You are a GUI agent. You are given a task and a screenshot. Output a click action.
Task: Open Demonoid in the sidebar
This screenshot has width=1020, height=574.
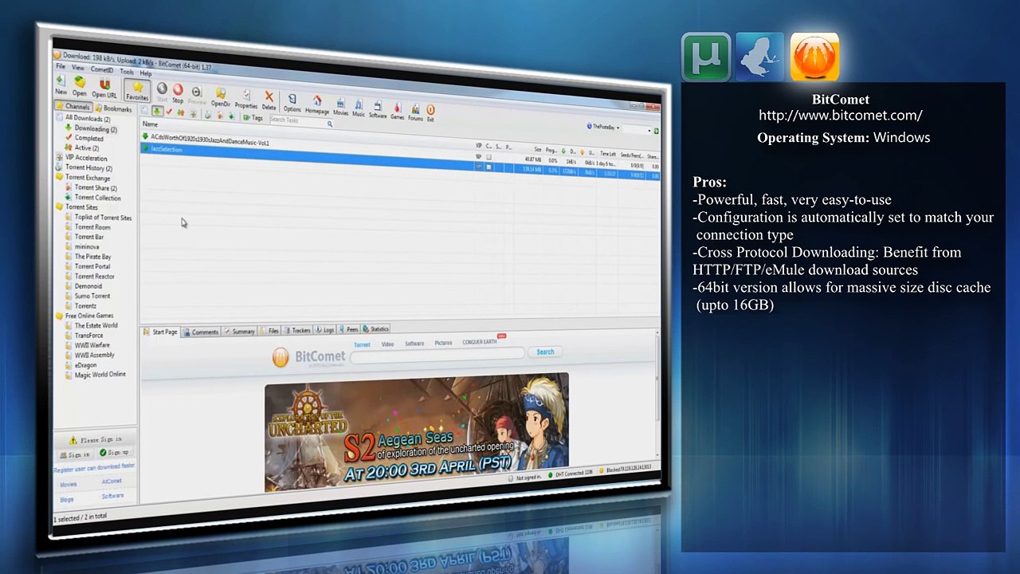coord(84,286)
